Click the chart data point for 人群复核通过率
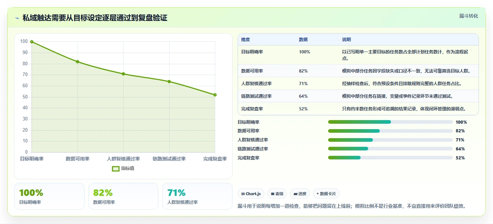 coord(123,74)
